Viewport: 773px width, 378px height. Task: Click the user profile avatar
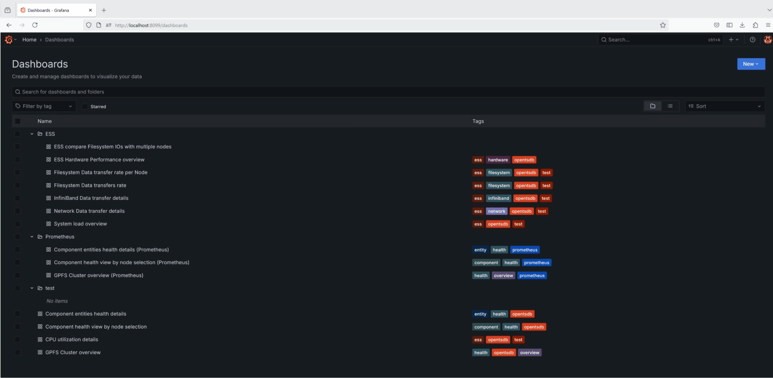click(767, 40)
